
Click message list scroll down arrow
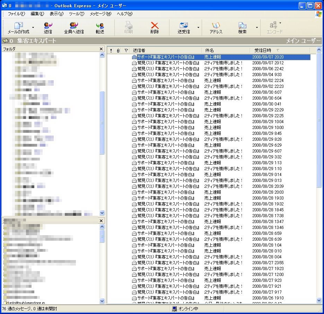pyautogui.click(x=319, y=301)
